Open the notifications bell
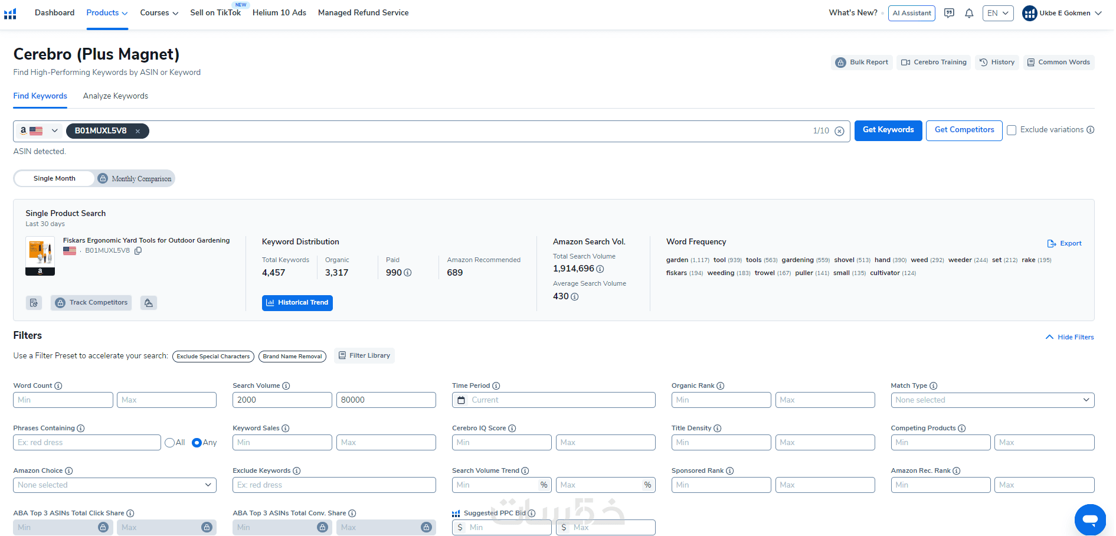 (x=969, y=13)
